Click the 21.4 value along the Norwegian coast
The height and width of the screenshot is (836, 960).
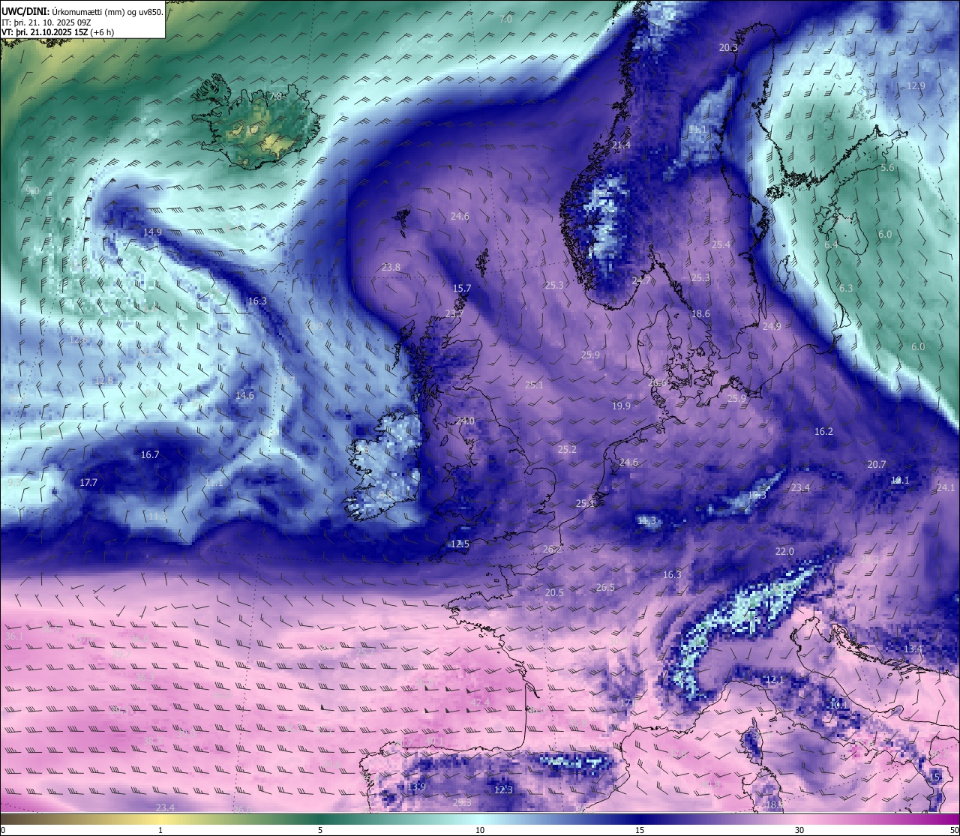coord(621,145)
